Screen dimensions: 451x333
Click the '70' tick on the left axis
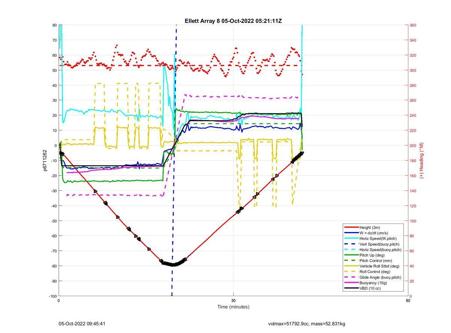point(54,40)
